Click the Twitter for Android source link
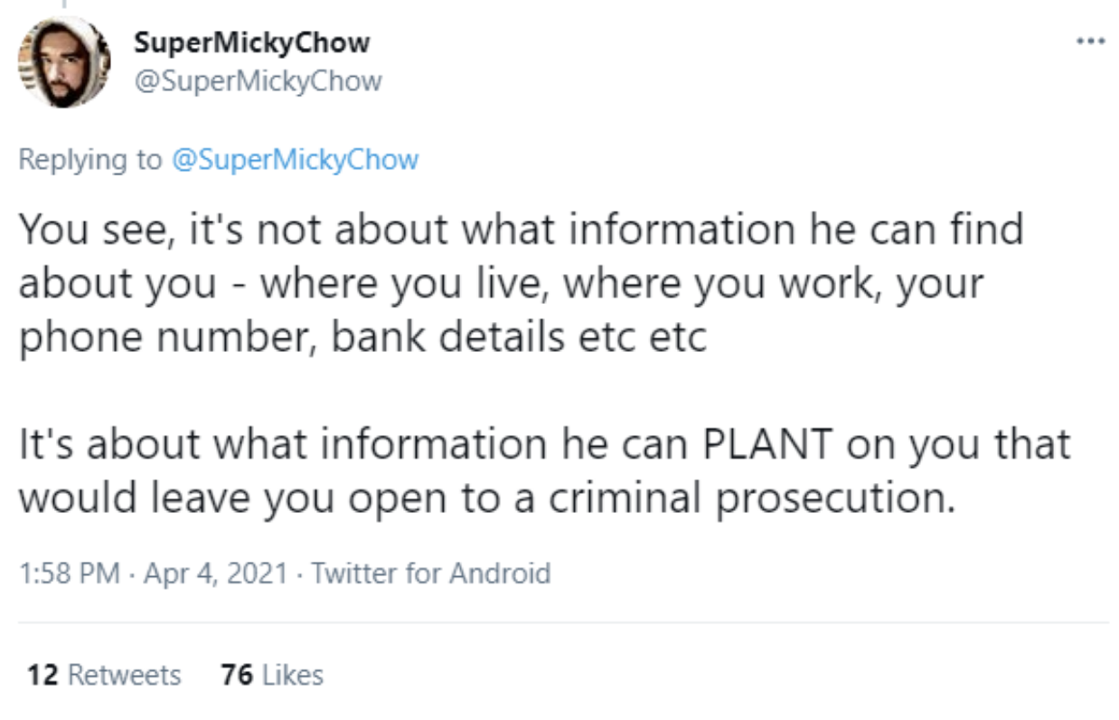Image resolution: width=1119 pixels, height=720 pixels. tap(431, 573)
